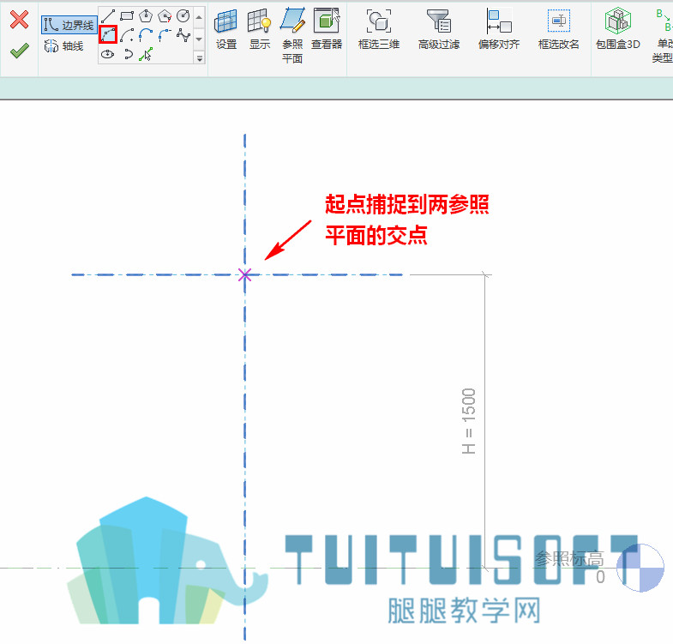Choose the Circumscribed Polygon draw tool
Image resolution: width=673 pixels, height=644 pixels.
[x=165, y=16]
